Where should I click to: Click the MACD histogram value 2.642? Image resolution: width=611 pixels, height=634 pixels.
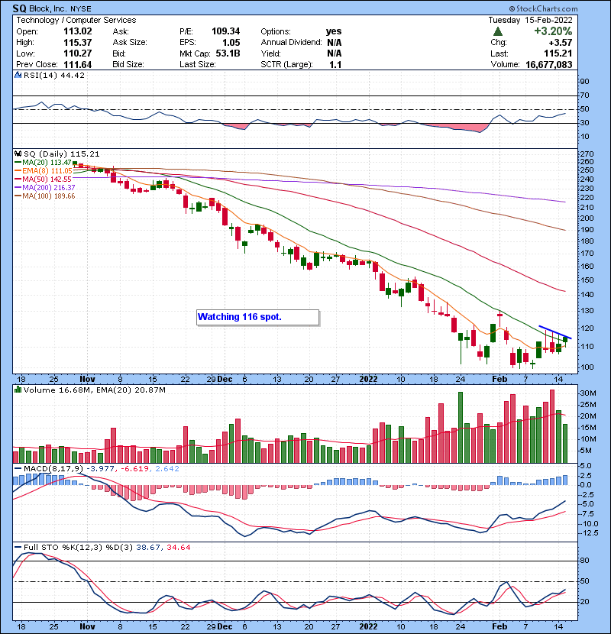pos(167,469)
